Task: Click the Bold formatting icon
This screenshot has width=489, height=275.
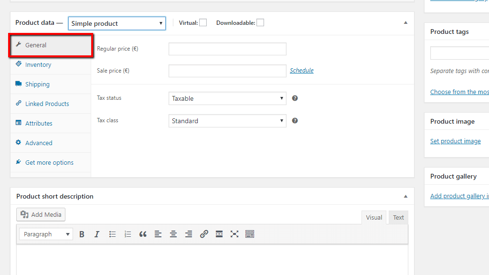Action: point(82,234)
